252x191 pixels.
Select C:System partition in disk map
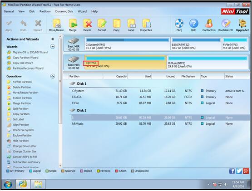(127, 44)
